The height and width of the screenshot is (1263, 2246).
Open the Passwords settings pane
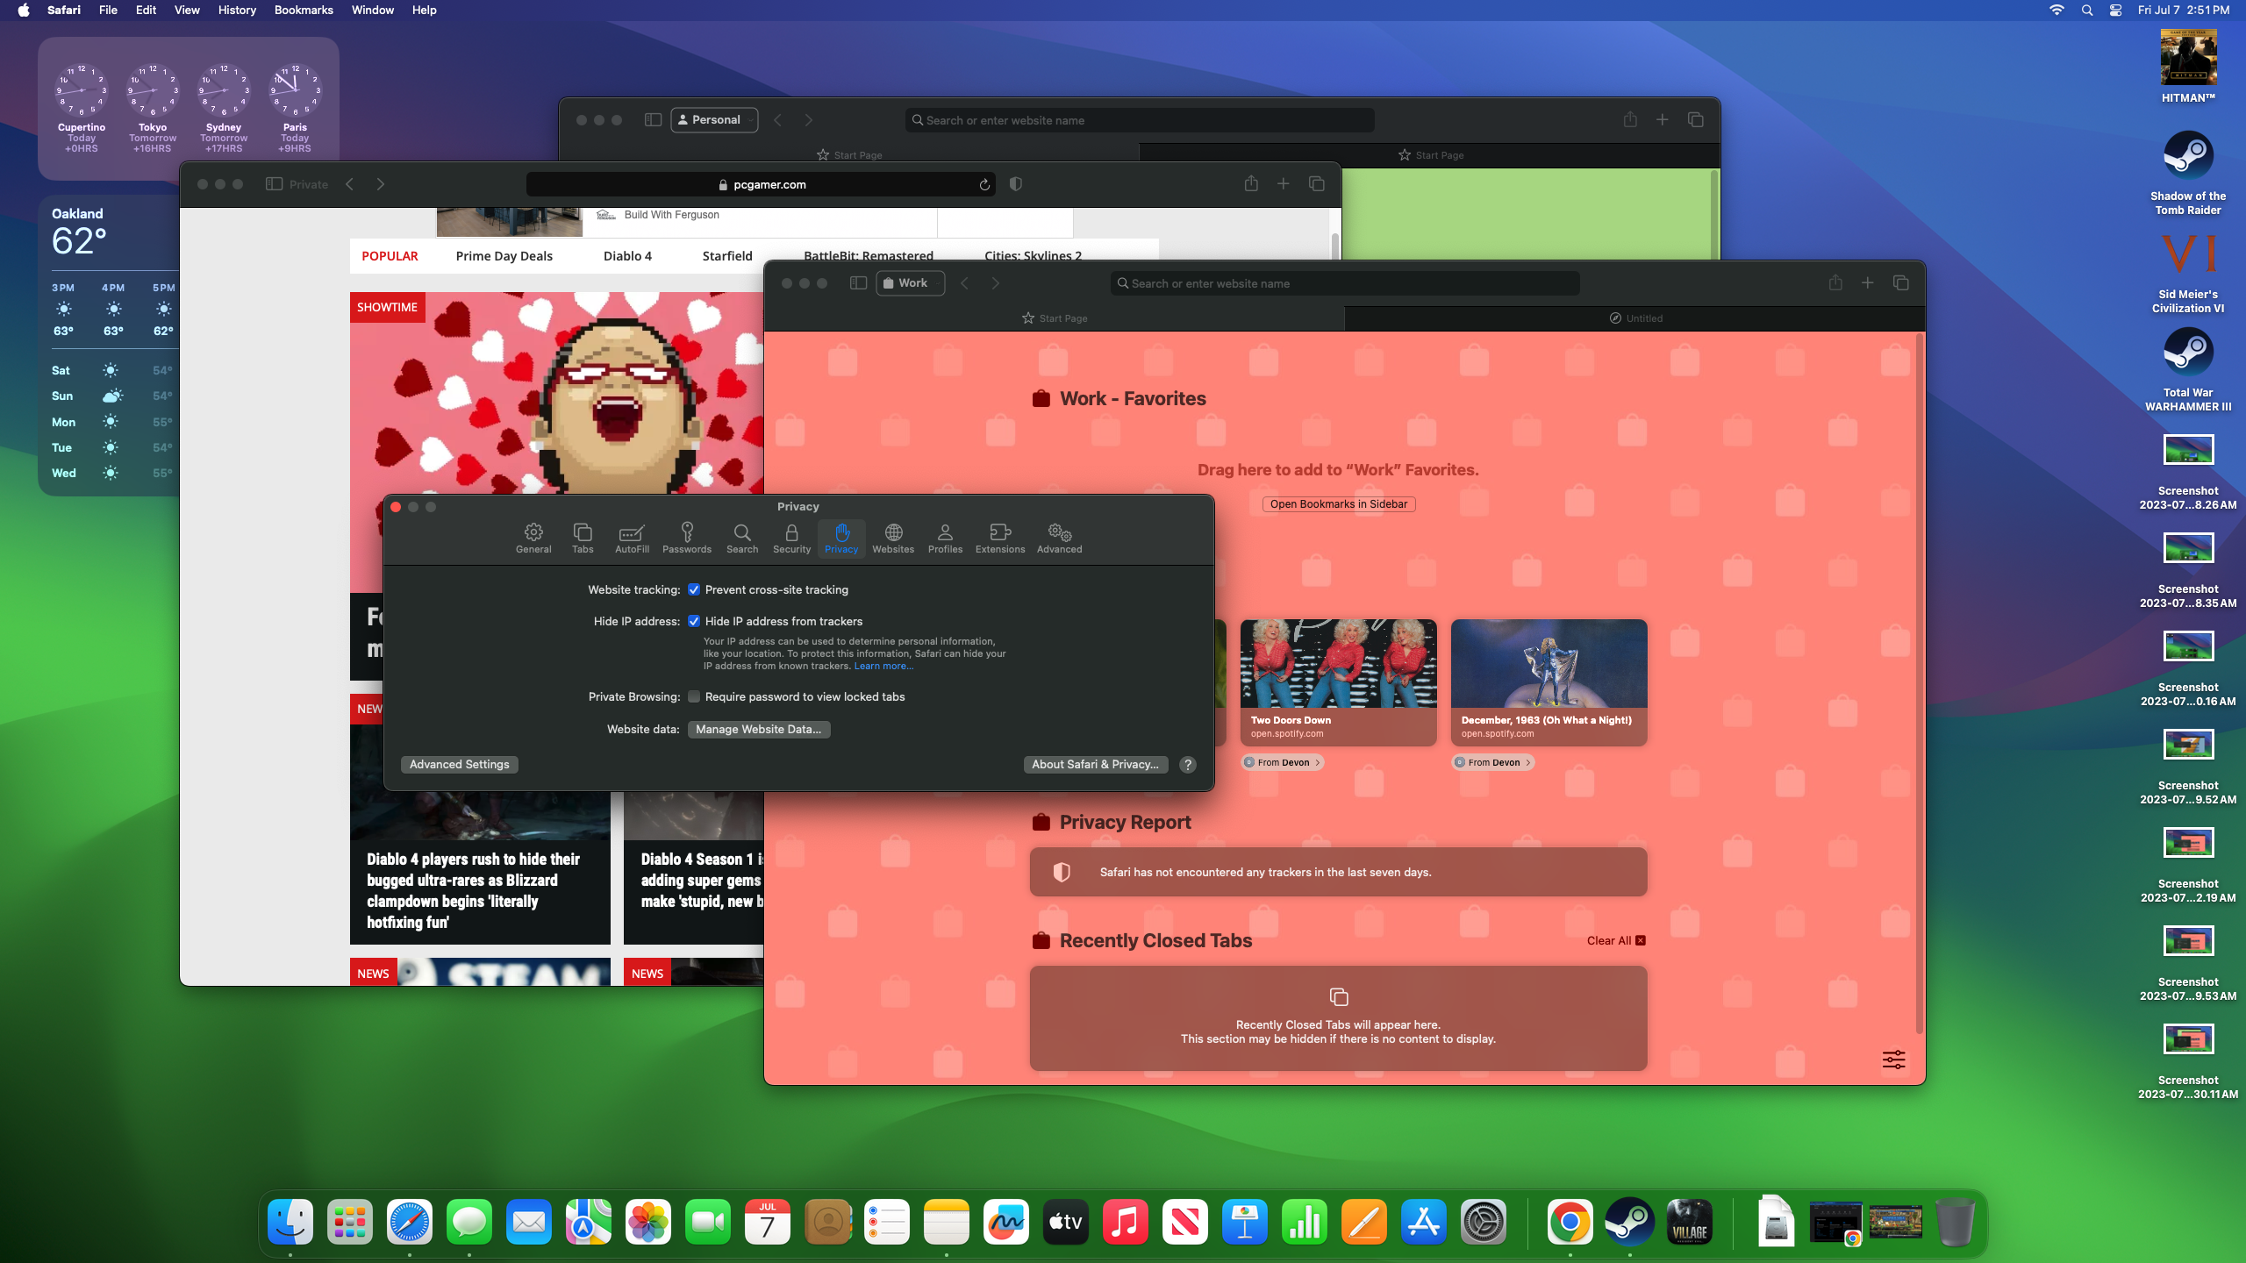(x=687, y=539)
